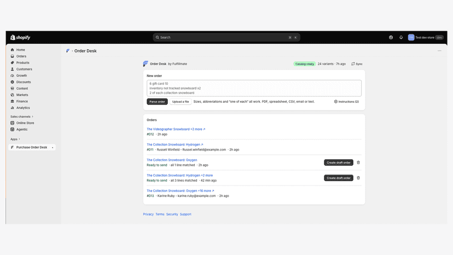Focus the Shopify search bar

pyautogui.click(x=226, y=37)
